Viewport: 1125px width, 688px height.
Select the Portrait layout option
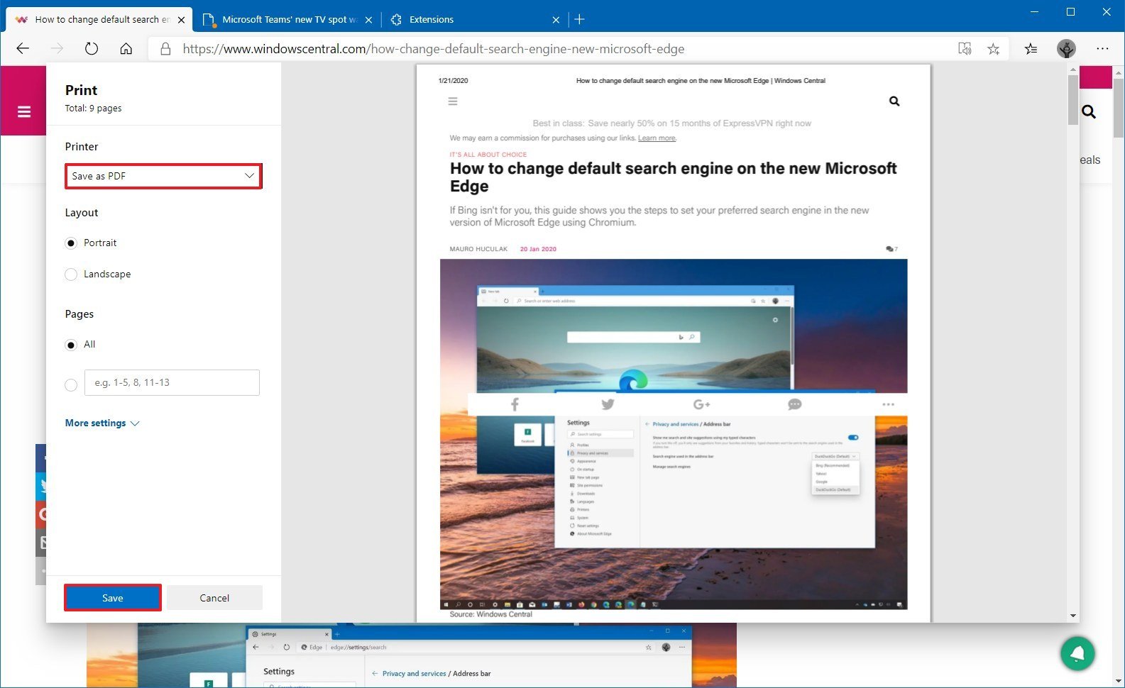click(71, 243)
